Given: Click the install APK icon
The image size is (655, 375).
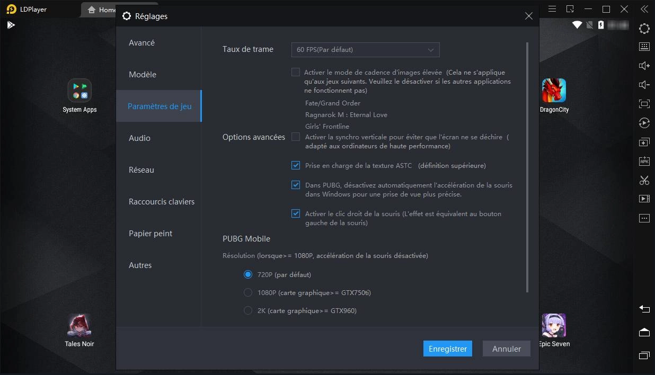Looking at the screenshot, I should coord(644,161).
